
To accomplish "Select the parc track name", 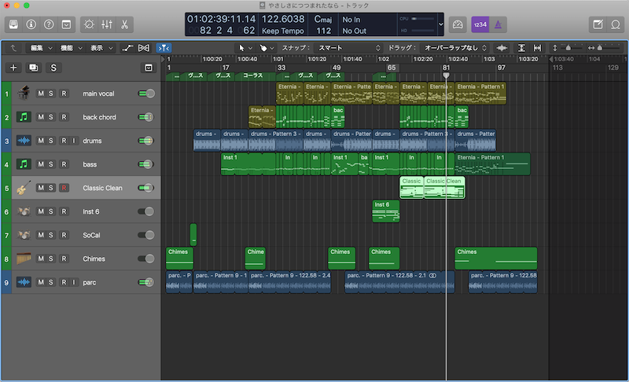I will [90, 282].
